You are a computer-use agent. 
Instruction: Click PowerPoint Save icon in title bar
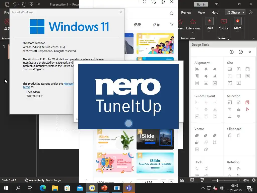pos(7,4)
